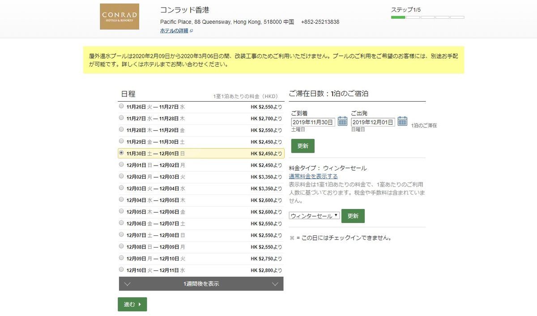Select 11月28日 木 — 11月29日 radio button
Viewport: 537px width, 316px height.
click(121, 129)
